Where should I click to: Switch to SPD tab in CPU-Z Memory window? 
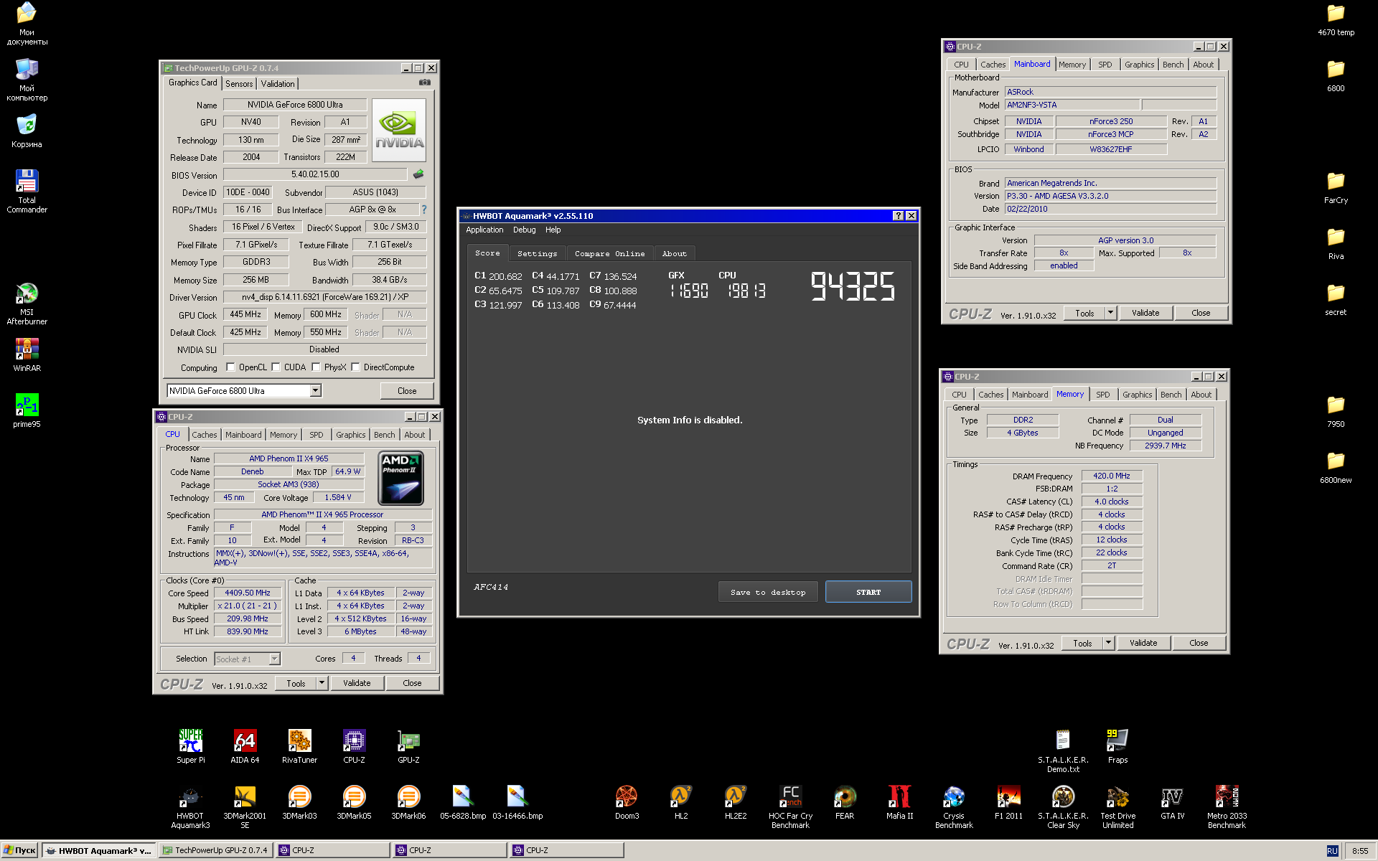pos(1102,395)
